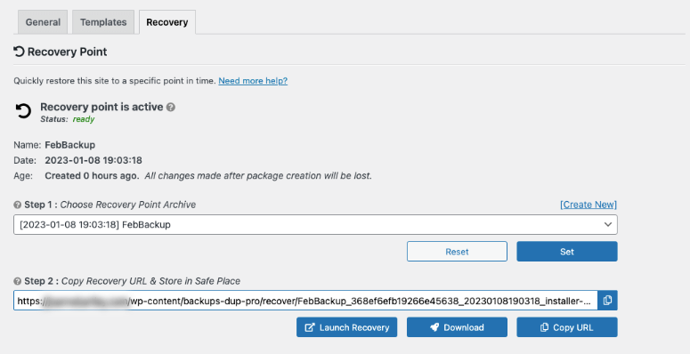Click the circular arrow icon in Recovery Point heading
This screenshot has height=354, width=690.
[19, 52]
